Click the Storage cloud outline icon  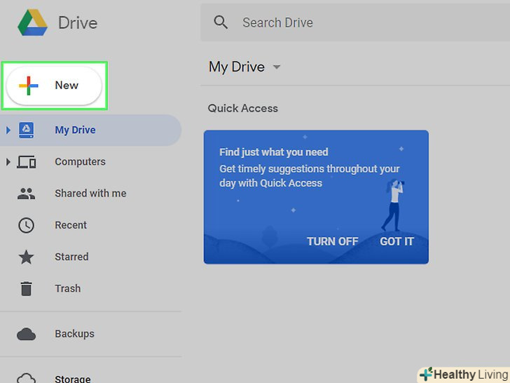[26, 379]
